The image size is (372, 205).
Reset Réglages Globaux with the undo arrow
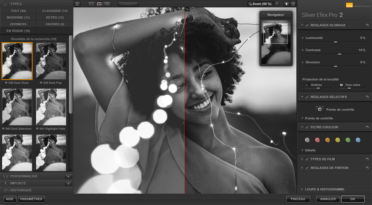367,25
